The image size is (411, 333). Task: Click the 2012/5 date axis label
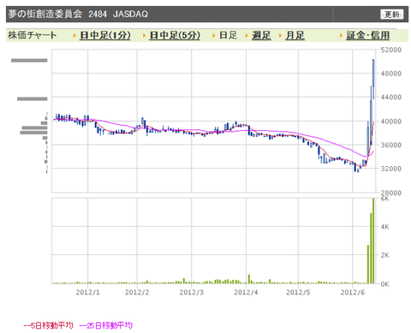tap(298, 292)
